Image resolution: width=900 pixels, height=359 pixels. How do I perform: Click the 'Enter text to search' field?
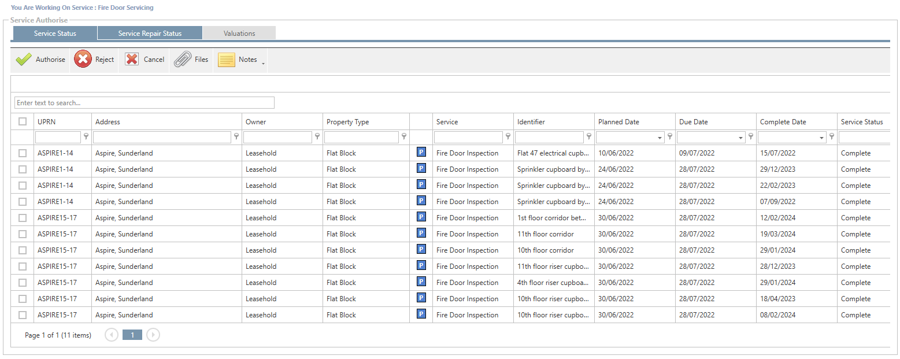click(x=145, y=103)
